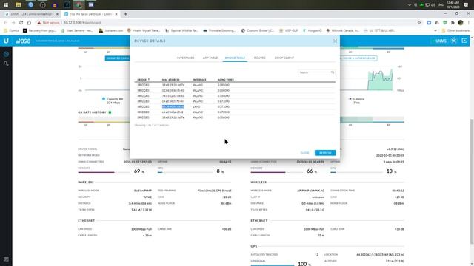Image resolution: width=474 pixels, height=266 pixels.
Task: Open the Extensions puzzle icon
Action: point(453,23)
